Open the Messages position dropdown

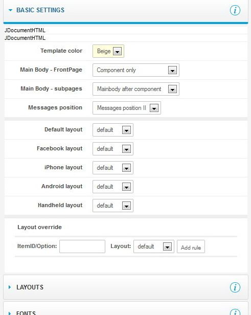127,108
